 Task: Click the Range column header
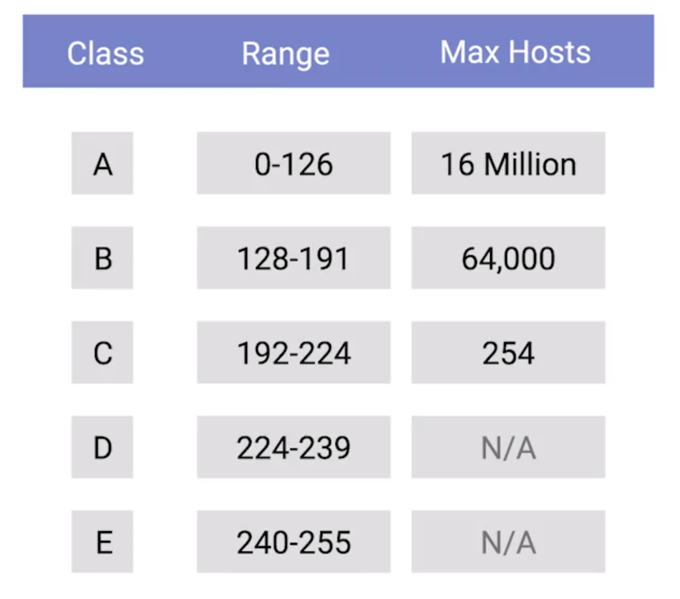[286, 54]
